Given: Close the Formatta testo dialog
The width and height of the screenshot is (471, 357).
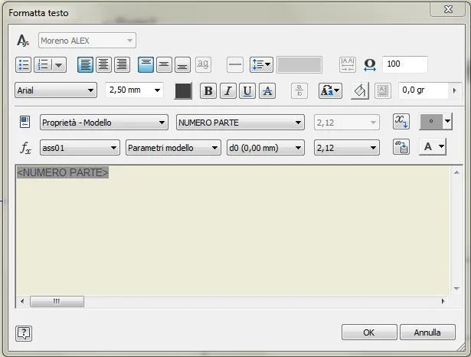Looking at the screenshot, I should click(448, 9).
